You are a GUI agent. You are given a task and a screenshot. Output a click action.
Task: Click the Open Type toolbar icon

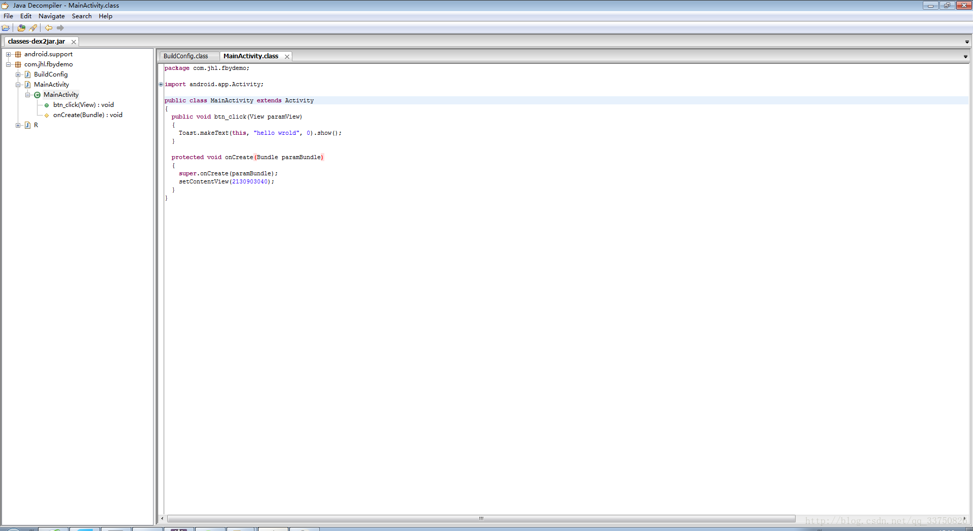[21, 28]
